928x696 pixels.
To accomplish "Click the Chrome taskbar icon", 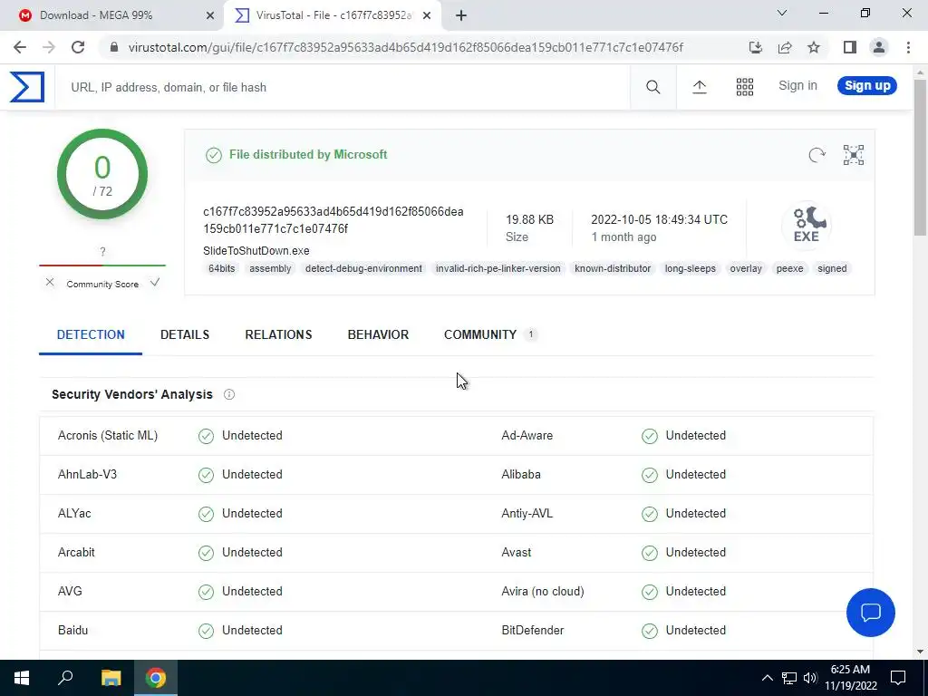I will point(156,678).
